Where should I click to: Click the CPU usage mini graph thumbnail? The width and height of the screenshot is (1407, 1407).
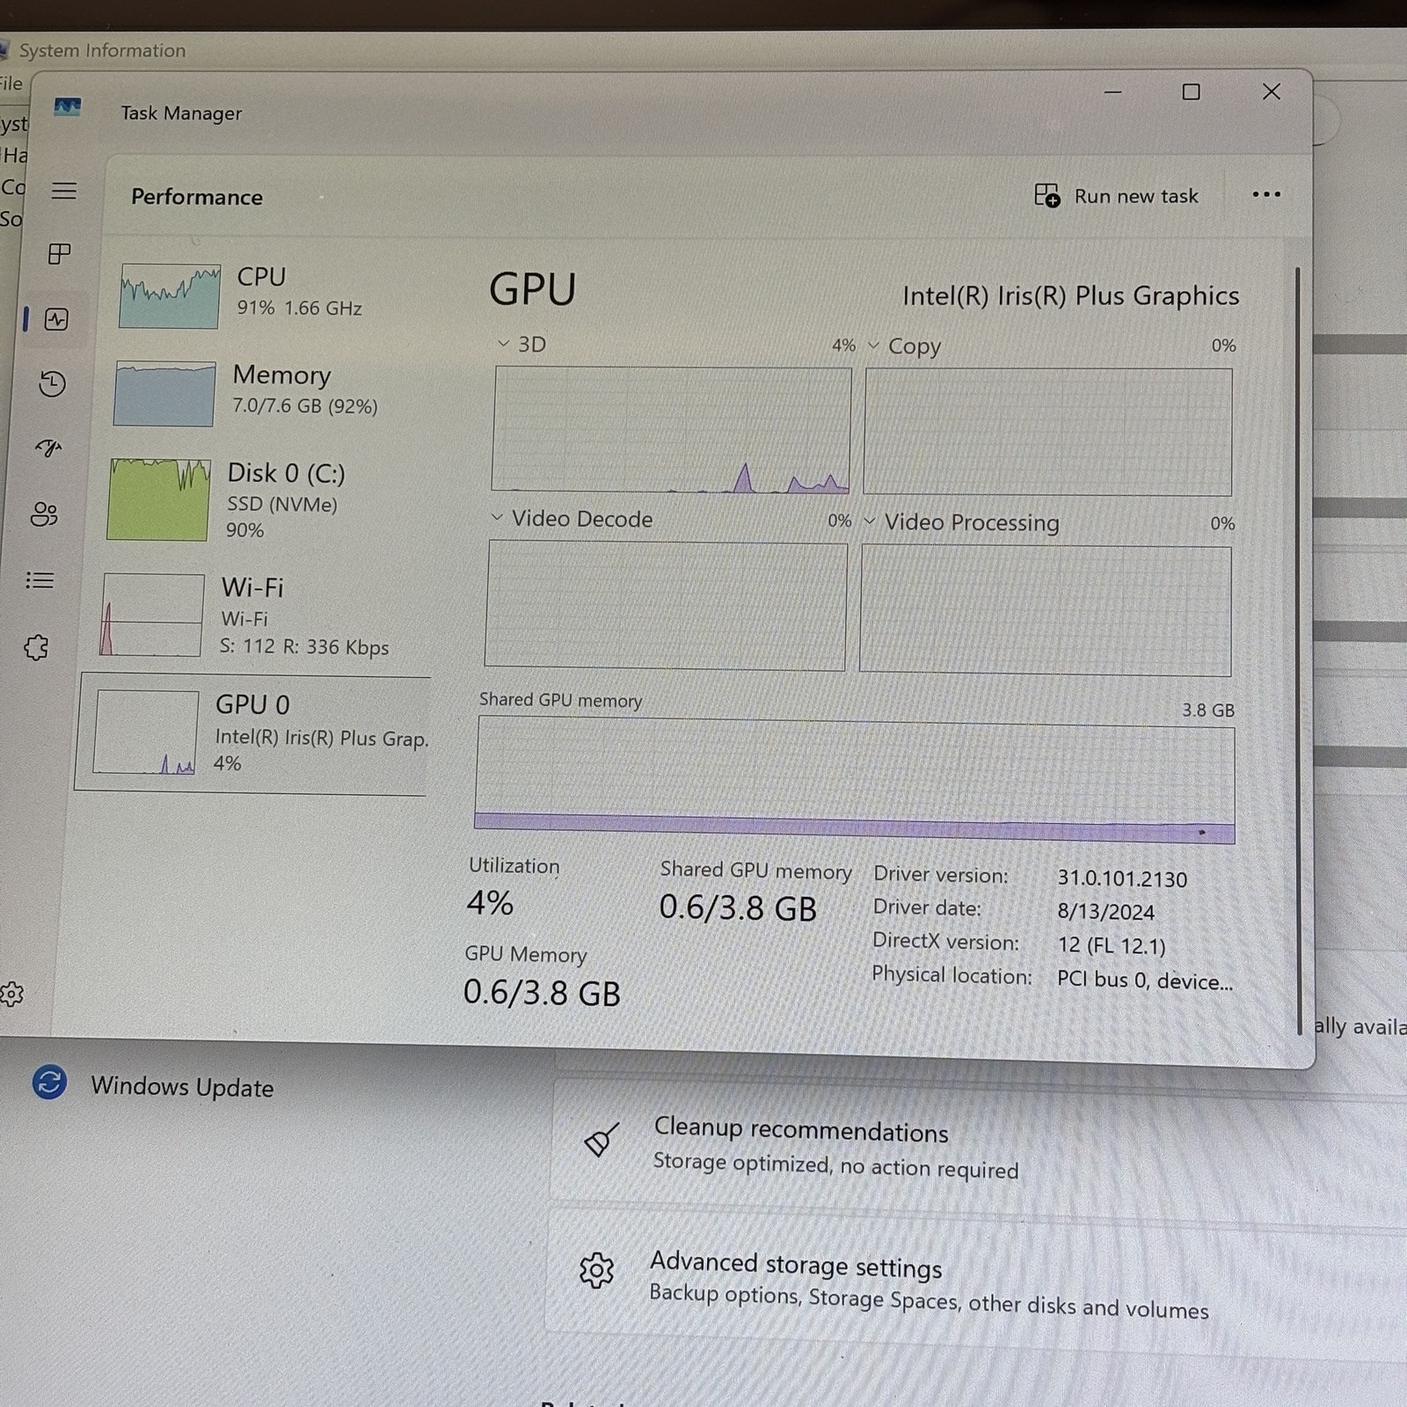tap(170, 295)
